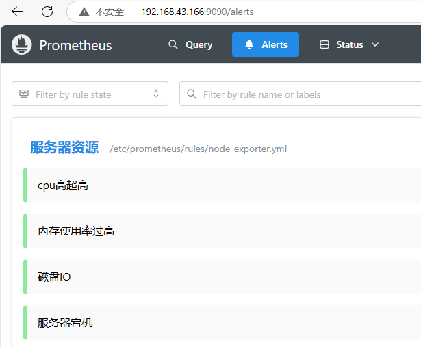Click the server icon beside Status
This screenshot has height=347, width=421.
coord(324,44)
